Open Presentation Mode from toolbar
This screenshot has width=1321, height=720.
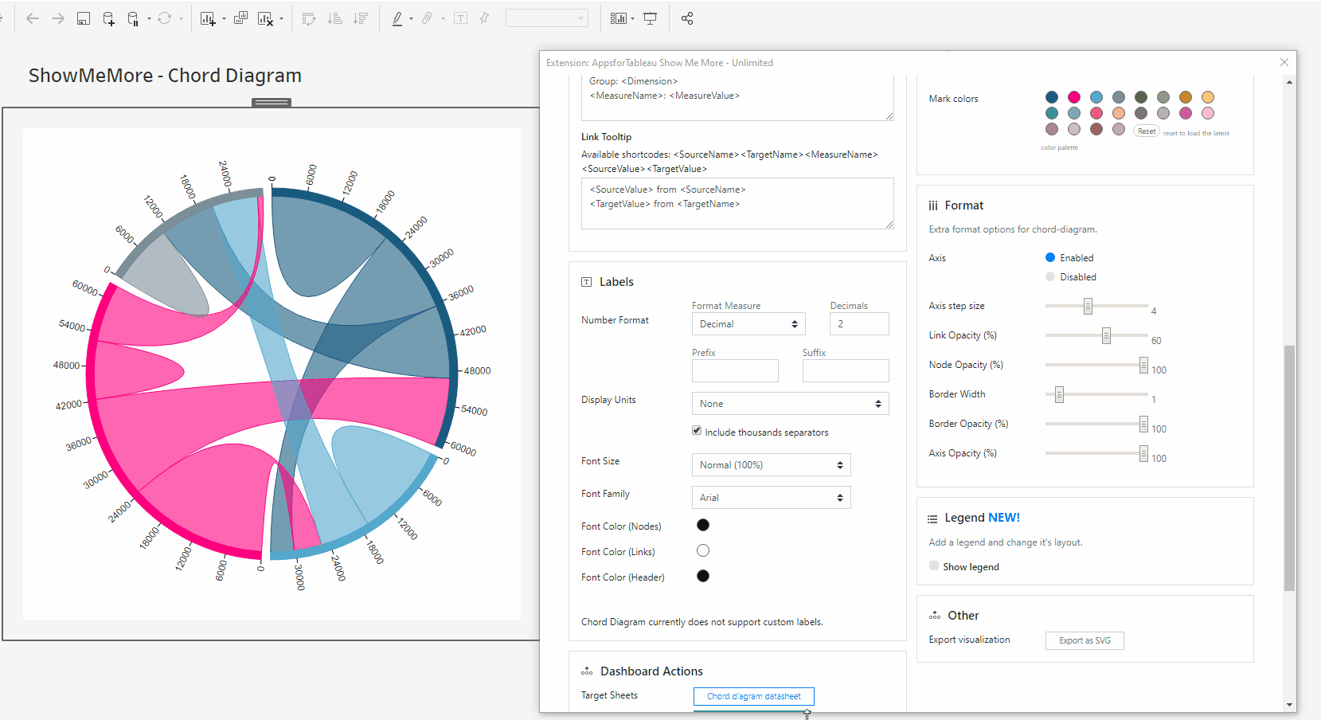(651, 18)
